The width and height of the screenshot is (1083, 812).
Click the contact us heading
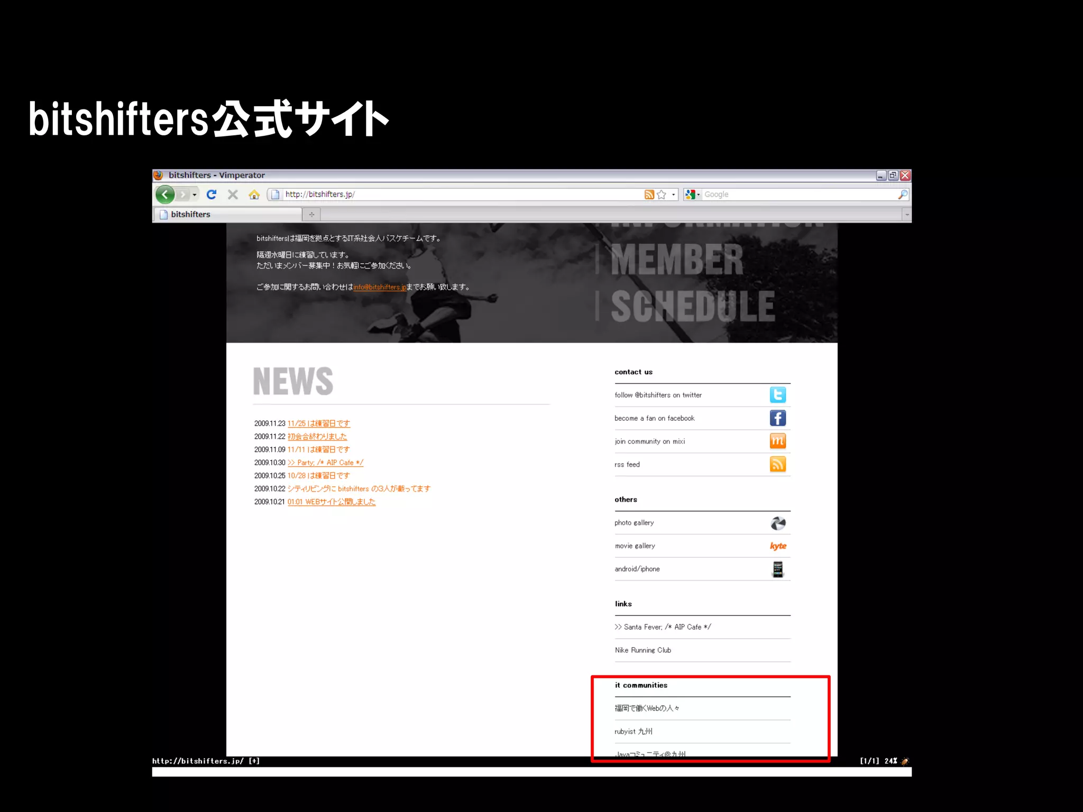[634, 372]
